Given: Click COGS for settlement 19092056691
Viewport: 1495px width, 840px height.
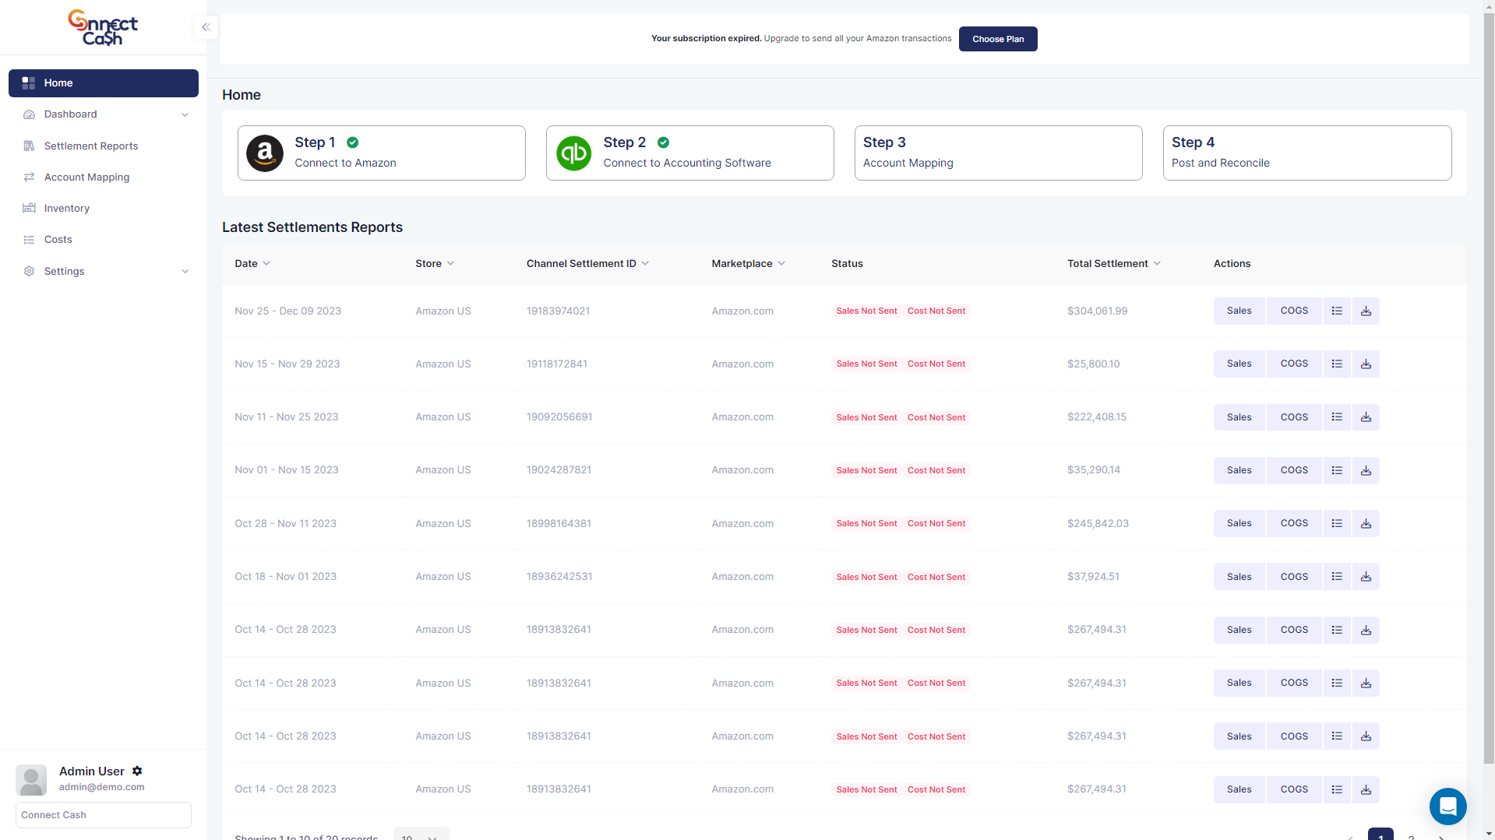Looking at the screenshot, I should 1293,417.
